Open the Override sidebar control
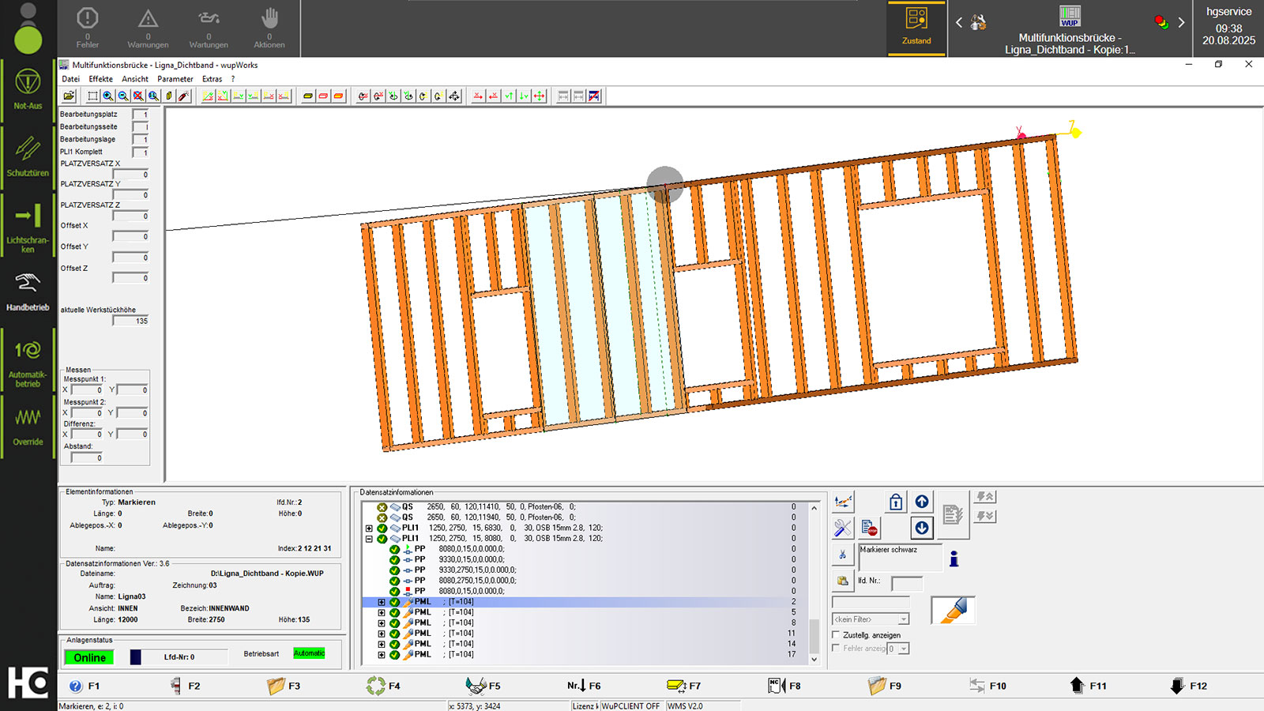This screenshot has width=1264, height=711. [28, 427]
